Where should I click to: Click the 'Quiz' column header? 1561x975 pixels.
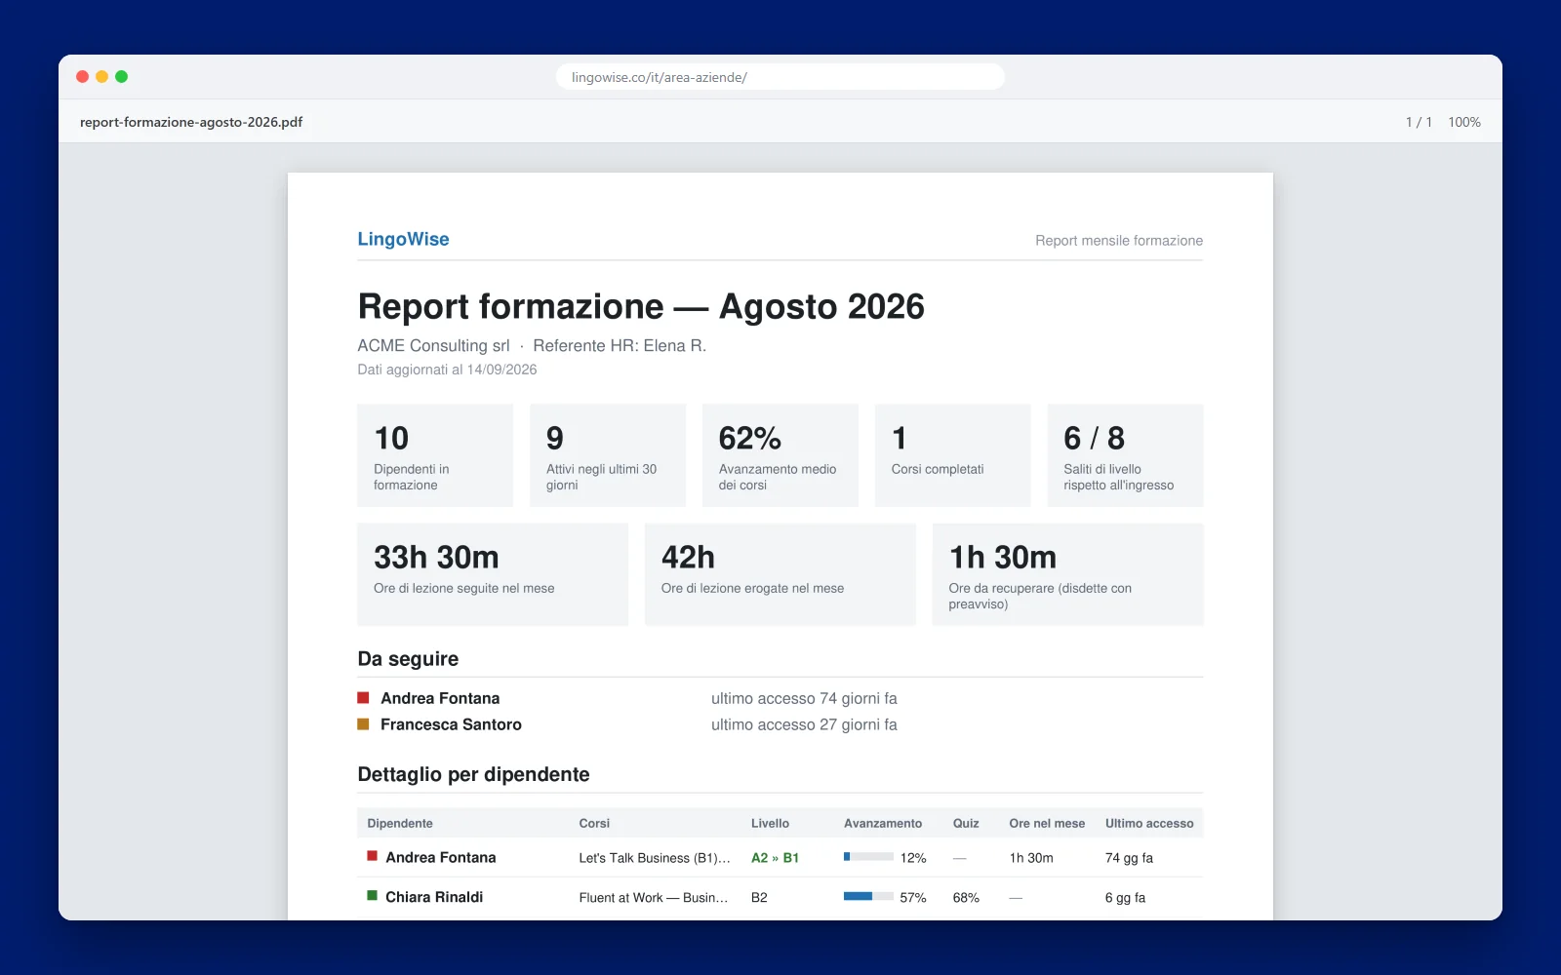966,824
